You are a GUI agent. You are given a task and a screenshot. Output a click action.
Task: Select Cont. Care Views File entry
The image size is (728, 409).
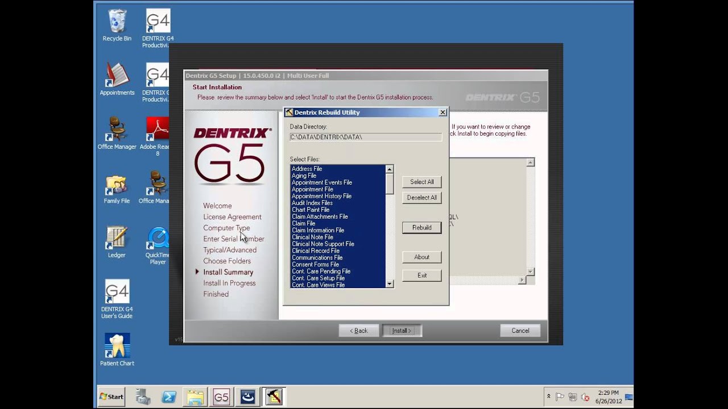click(338, 285)
